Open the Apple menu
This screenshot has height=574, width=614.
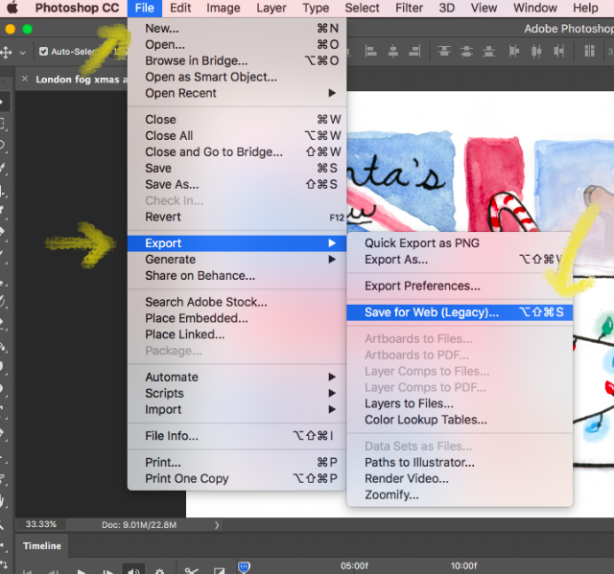click(12, 8)
